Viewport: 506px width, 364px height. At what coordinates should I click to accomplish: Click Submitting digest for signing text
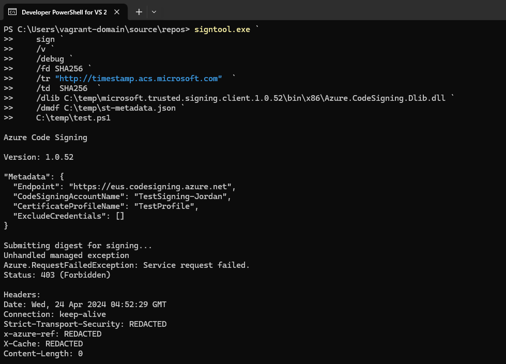pyautogui.click(x=78, y=246)
